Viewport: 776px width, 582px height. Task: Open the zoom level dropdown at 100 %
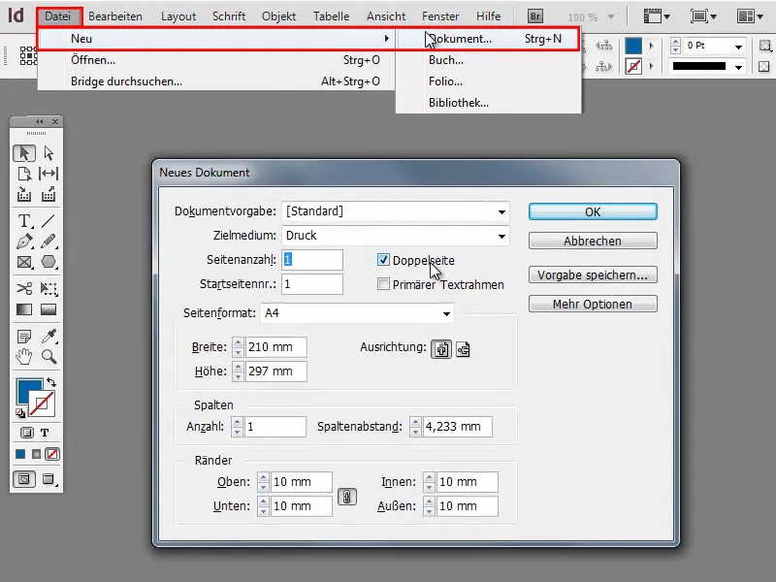(x=611, y=16)
